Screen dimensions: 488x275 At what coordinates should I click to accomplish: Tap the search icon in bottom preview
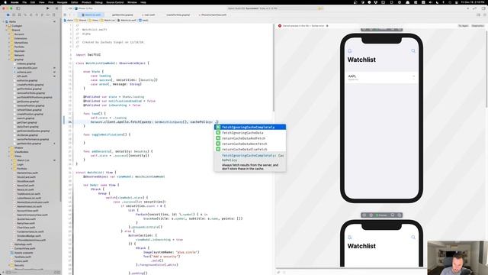tap(413, 238)
